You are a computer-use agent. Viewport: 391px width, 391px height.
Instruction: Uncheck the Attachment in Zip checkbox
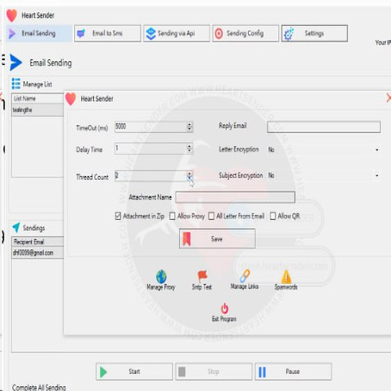[x=118, y=216]
